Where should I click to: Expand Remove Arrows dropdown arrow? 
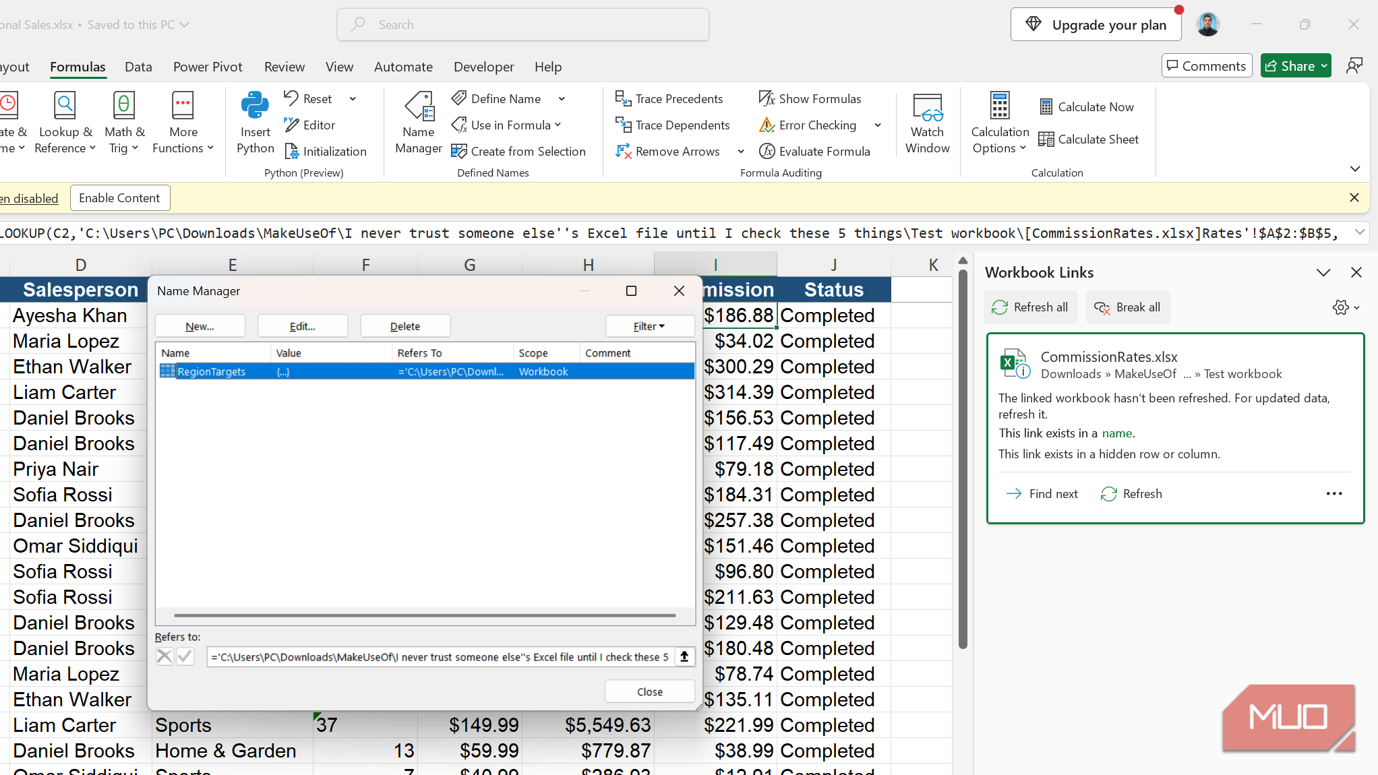tap(741, 152)
